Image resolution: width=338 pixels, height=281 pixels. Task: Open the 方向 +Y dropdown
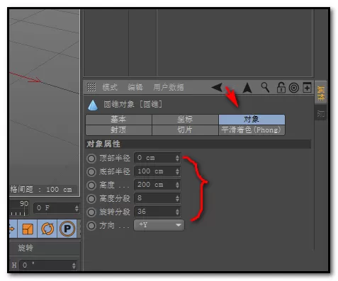point(159,225)
